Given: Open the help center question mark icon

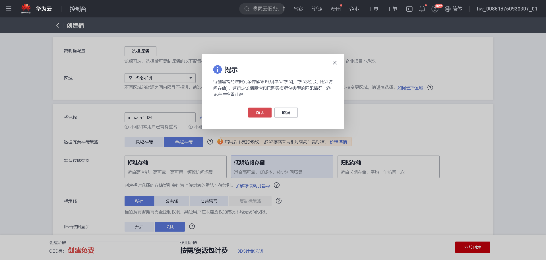Looking at the screenshot, I should pos(435,9).
